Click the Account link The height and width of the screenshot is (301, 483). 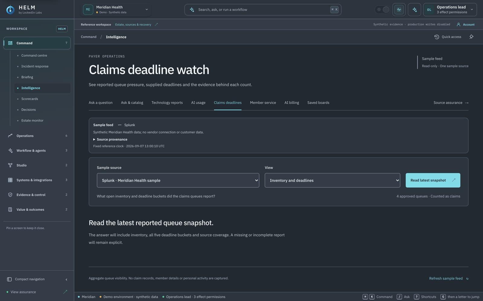click(465, 25)
